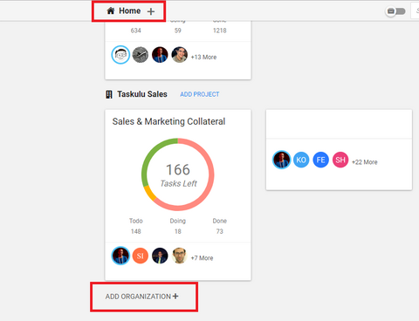The height and width of the screenshot is (321, 419).
Task: Open the Sales & Marketing Collateral project
Action: click(x=168, y=121)
